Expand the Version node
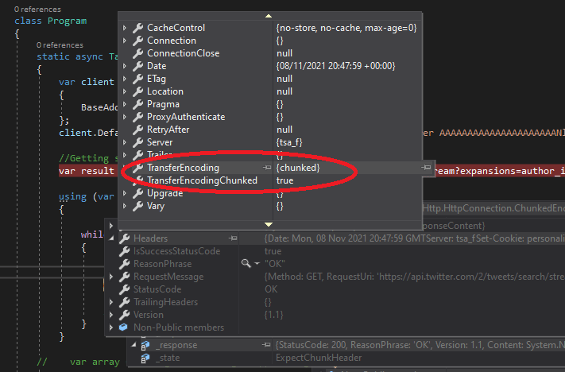Image resolution: width=565 pixels, height=372 pixels. [111, 315]
